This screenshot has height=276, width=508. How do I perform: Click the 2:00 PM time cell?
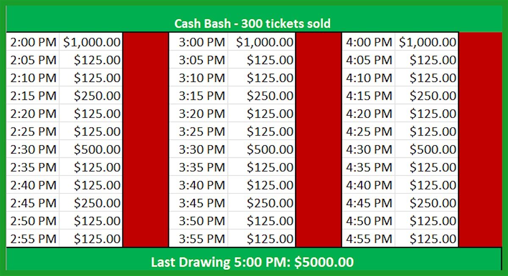[x=33, y=42]
